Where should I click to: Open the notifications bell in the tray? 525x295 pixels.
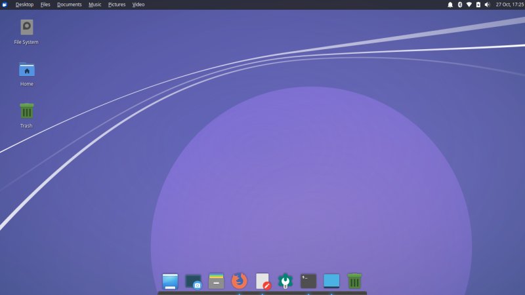click(x=450, y=5)
